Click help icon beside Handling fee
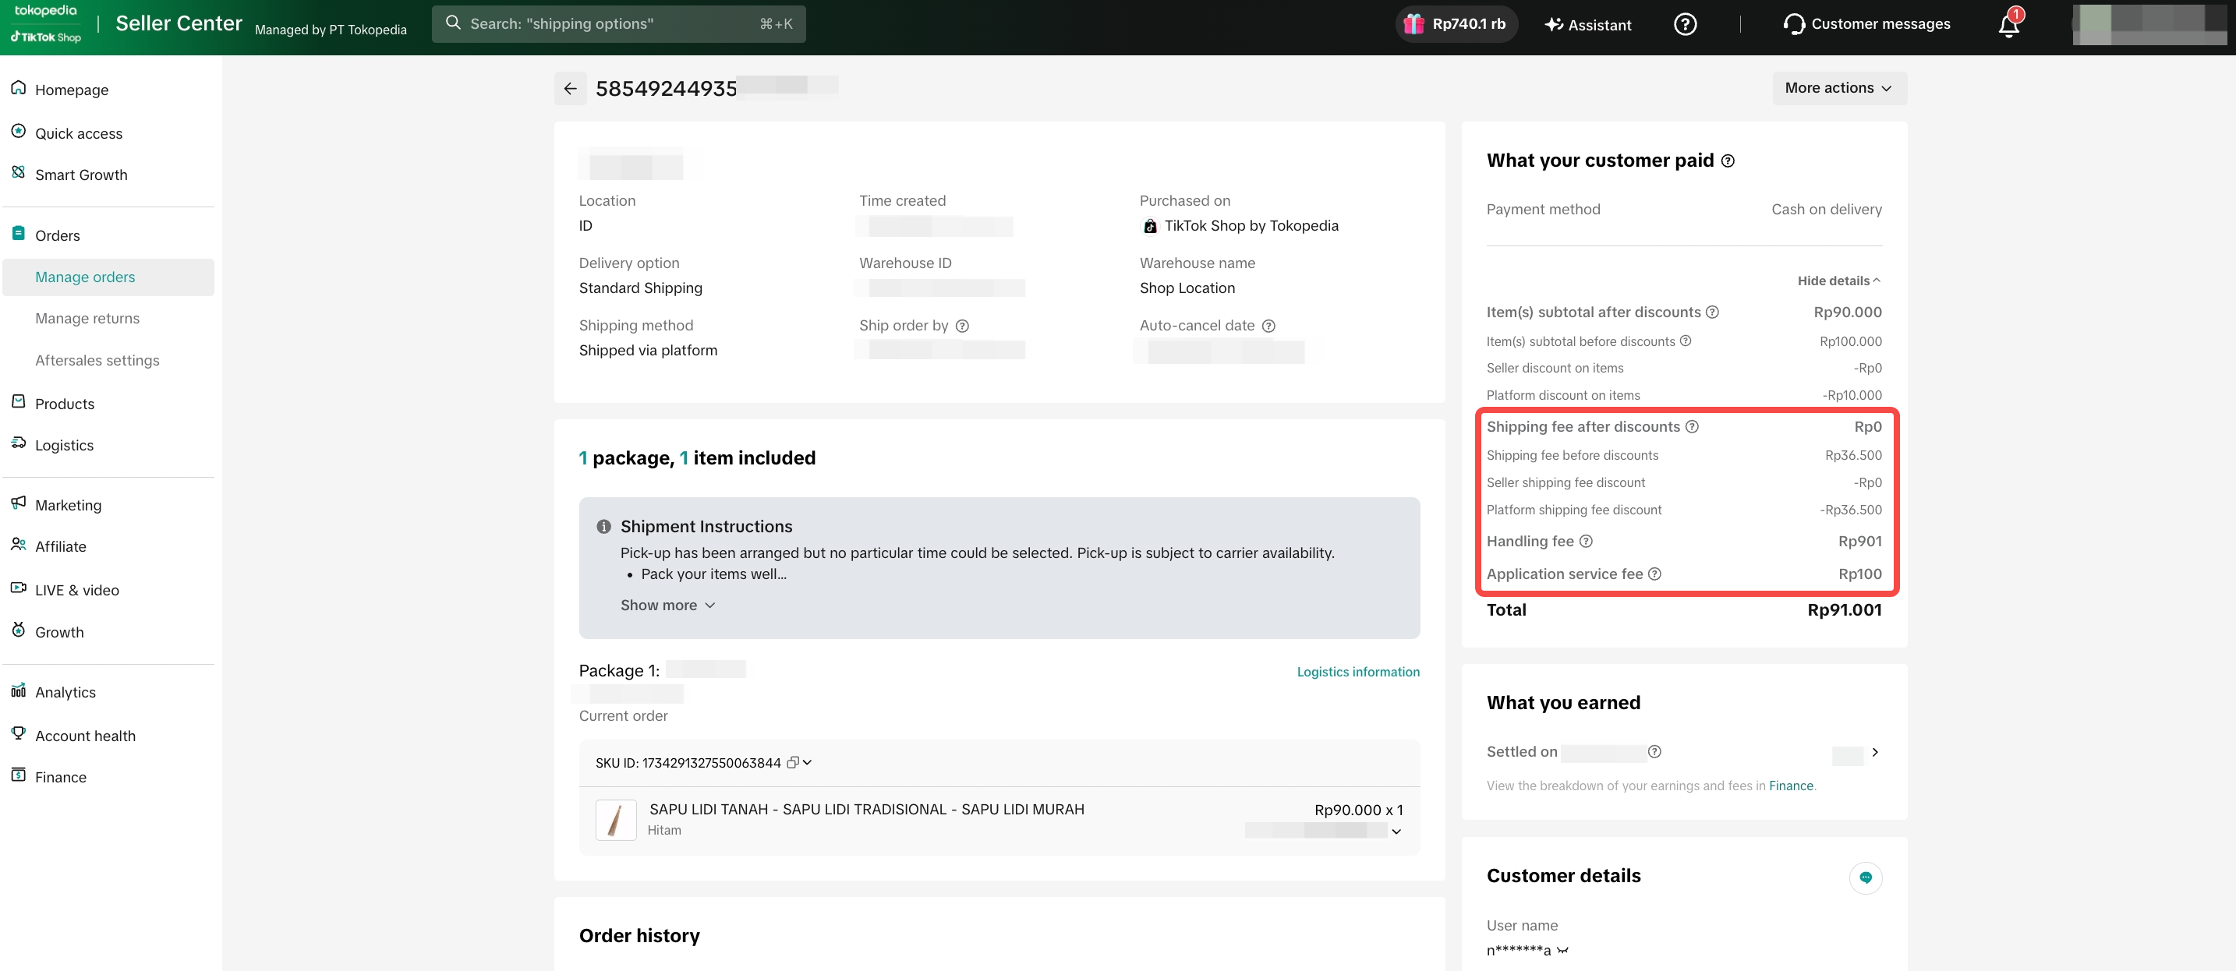Screen dimensions: 2236x971 (1586, 542)
